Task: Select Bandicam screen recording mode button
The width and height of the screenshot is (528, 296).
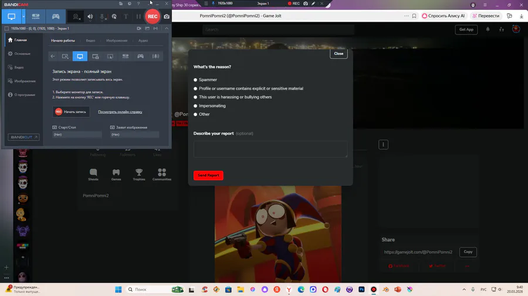Action: (12, 16)
